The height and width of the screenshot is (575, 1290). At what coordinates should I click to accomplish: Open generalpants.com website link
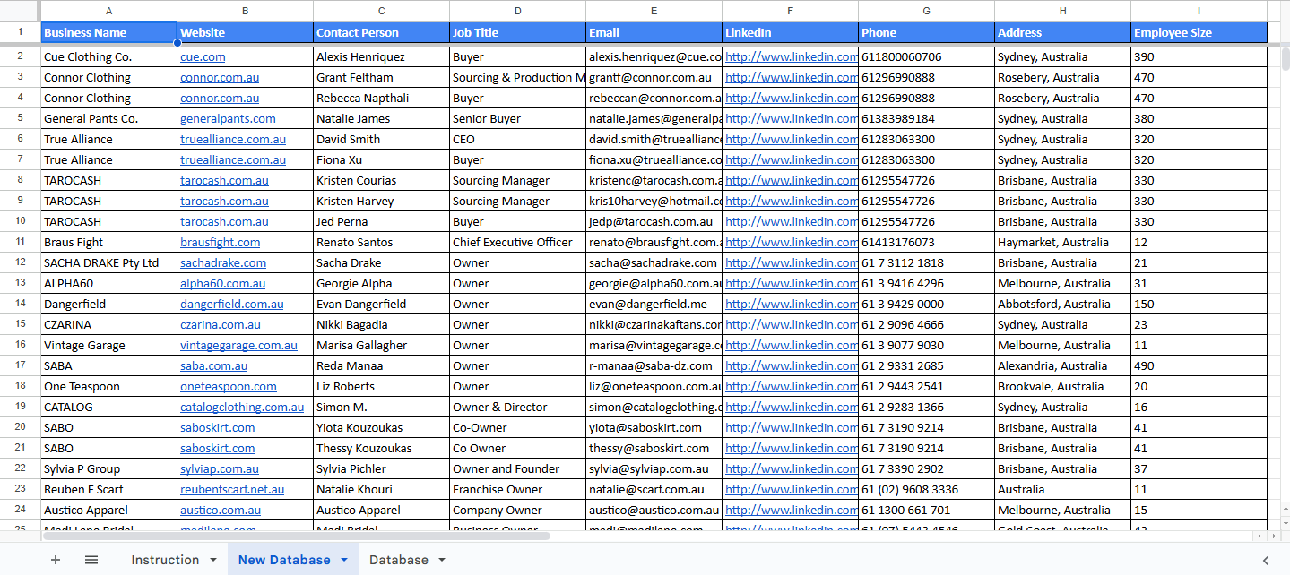point(228,118)
